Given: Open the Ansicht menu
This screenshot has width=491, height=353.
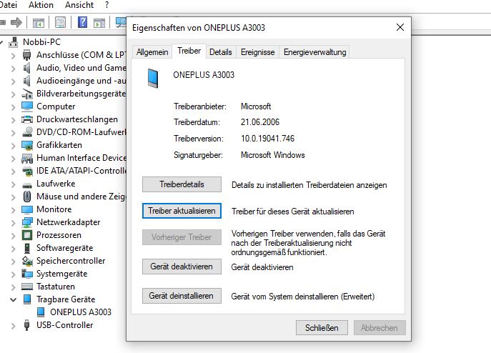Looking at the screenshot, I should (79, 5).
